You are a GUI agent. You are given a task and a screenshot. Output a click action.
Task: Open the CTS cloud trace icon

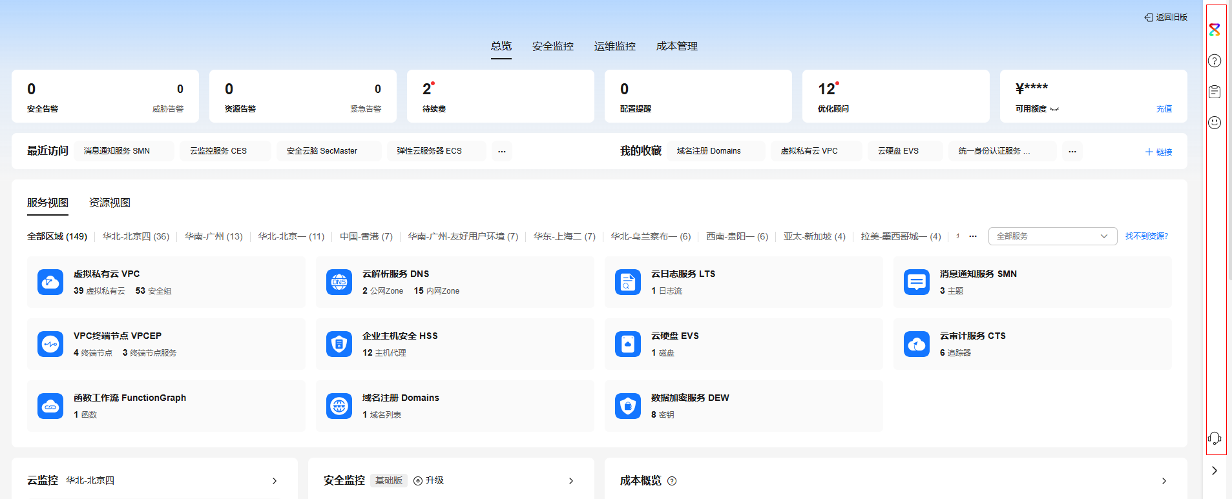point(917,344)
